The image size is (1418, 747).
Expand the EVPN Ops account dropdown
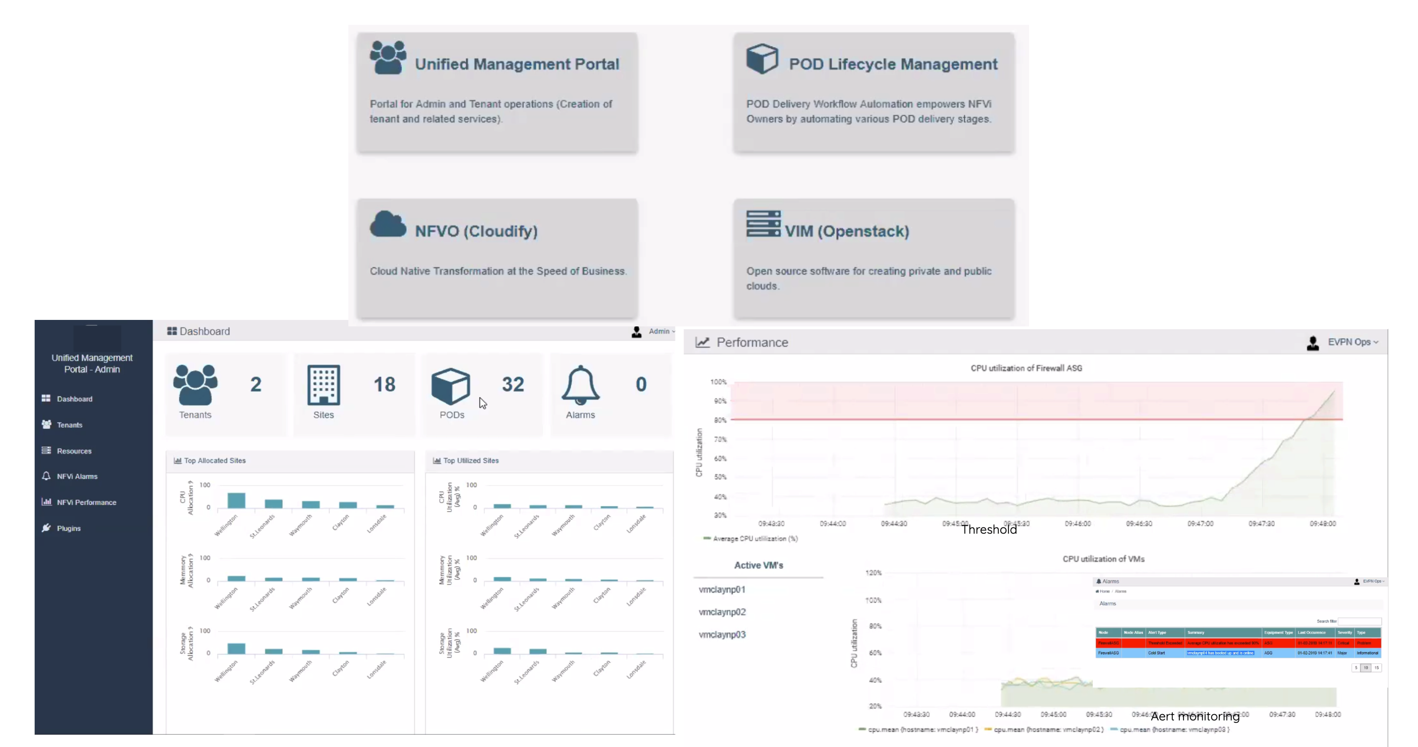(x=1353, y=342)
